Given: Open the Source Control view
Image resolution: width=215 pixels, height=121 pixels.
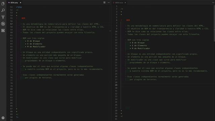Looking at the screenshot, I should [x=3, y=17].
